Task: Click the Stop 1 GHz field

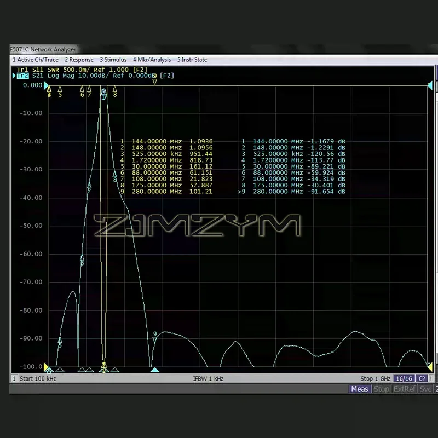Action: point(375,378)
